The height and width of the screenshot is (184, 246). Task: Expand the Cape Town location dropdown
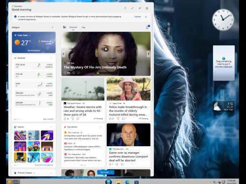point(30,35)
